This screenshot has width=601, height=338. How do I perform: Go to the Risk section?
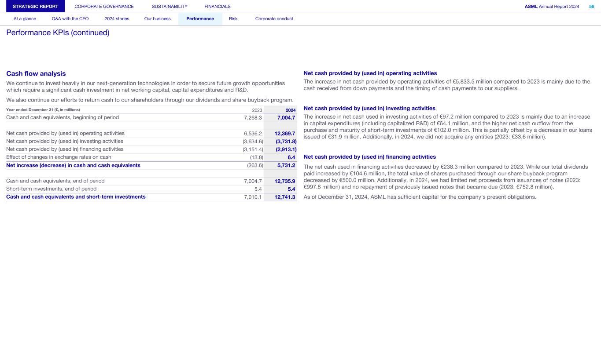coord(233,19)
